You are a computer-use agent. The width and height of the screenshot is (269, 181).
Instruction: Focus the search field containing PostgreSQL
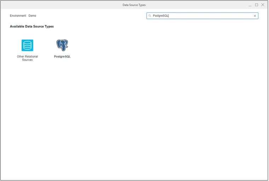(x=202, y=16)
